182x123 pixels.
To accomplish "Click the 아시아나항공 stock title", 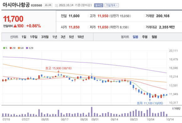I will tap(16, 5).
